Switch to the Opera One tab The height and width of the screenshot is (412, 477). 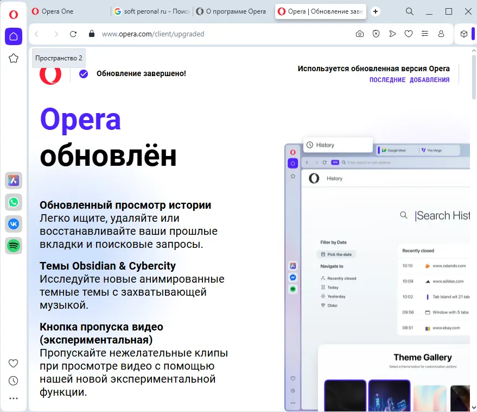click(x=58, y=11)
